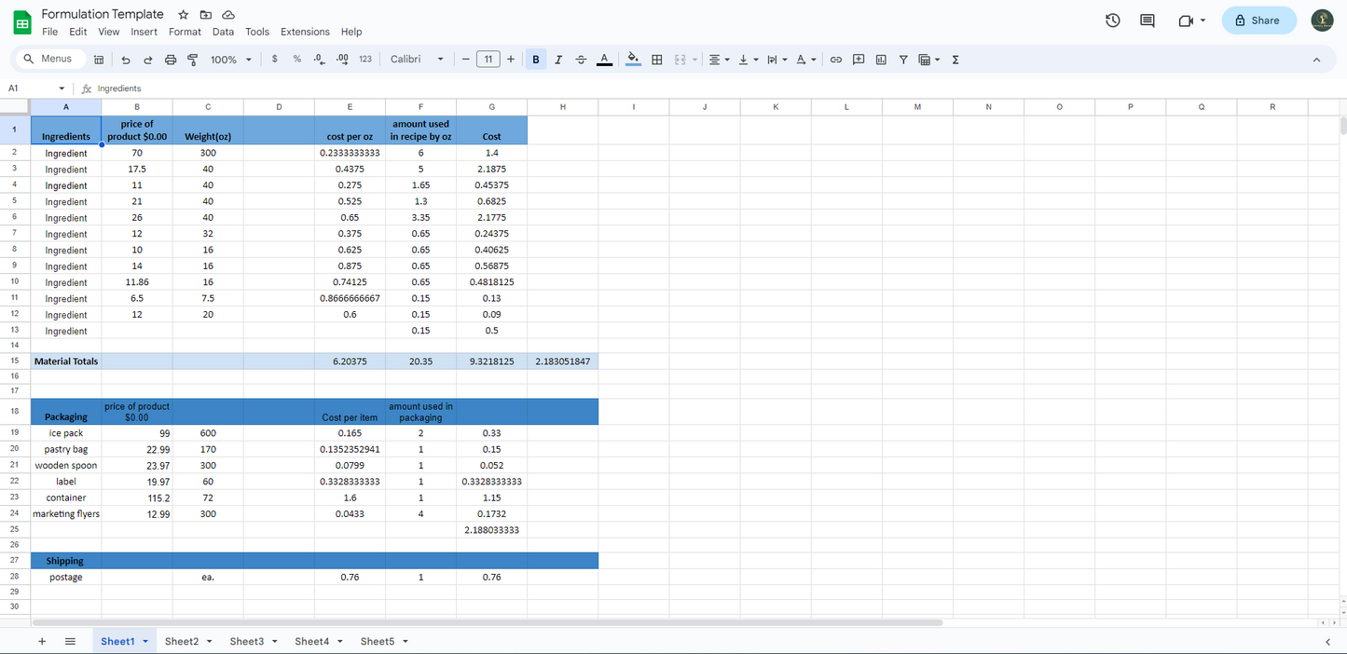Select the wooden spoon cell
This screenshot has height=654, width=1347.
(66, 466)
